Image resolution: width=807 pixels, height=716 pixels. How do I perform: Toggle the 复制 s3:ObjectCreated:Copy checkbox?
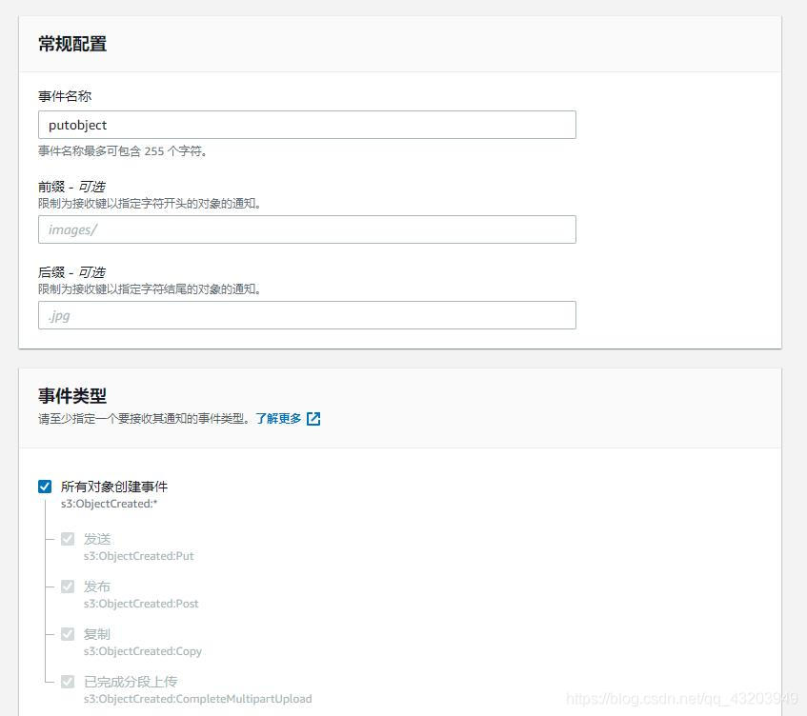68,633
